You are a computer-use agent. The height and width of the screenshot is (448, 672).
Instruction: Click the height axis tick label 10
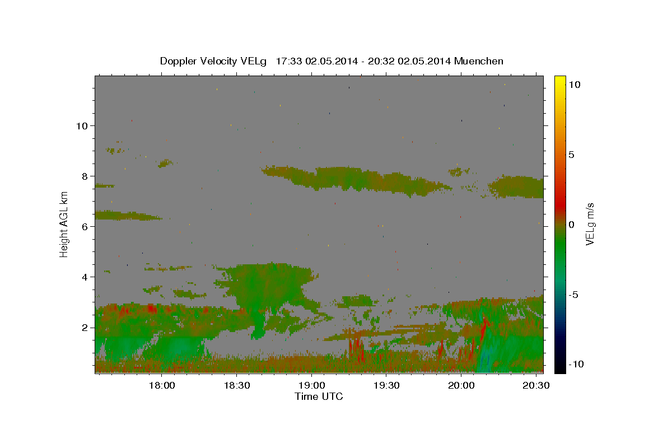(x=83, y=125)
